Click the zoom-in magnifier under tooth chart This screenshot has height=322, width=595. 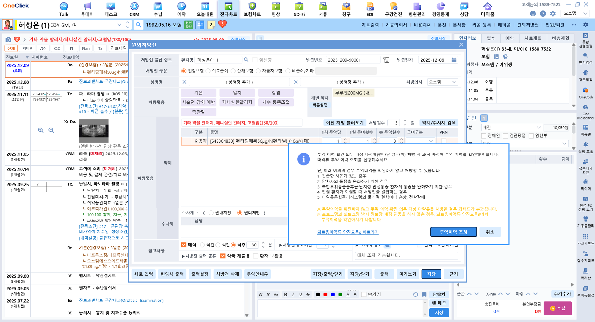(x=41, y=130)
